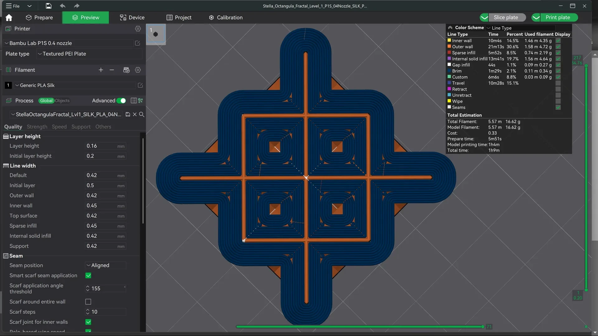Open the Plate type dropdown

[89, 54]
